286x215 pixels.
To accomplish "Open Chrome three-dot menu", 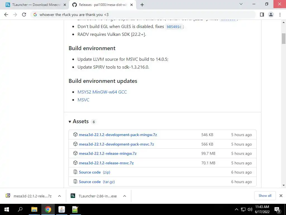I will [280, 15].
